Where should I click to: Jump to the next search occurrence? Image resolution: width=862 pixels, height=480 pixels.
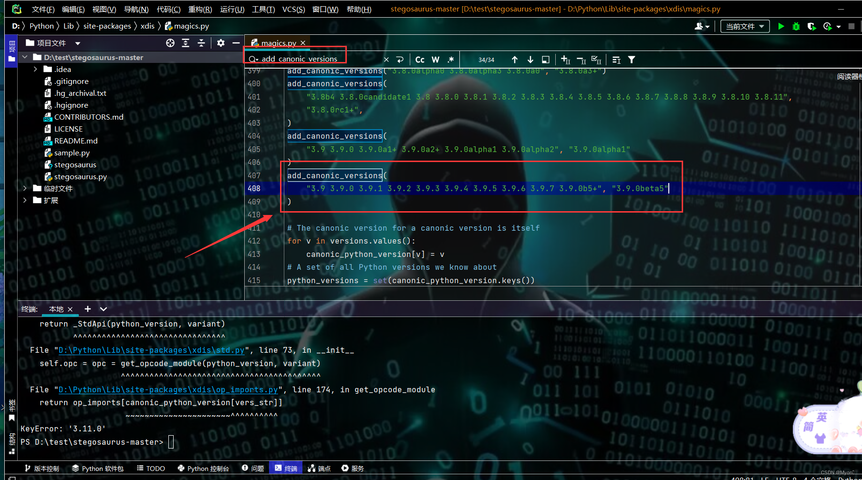(530, 60)
